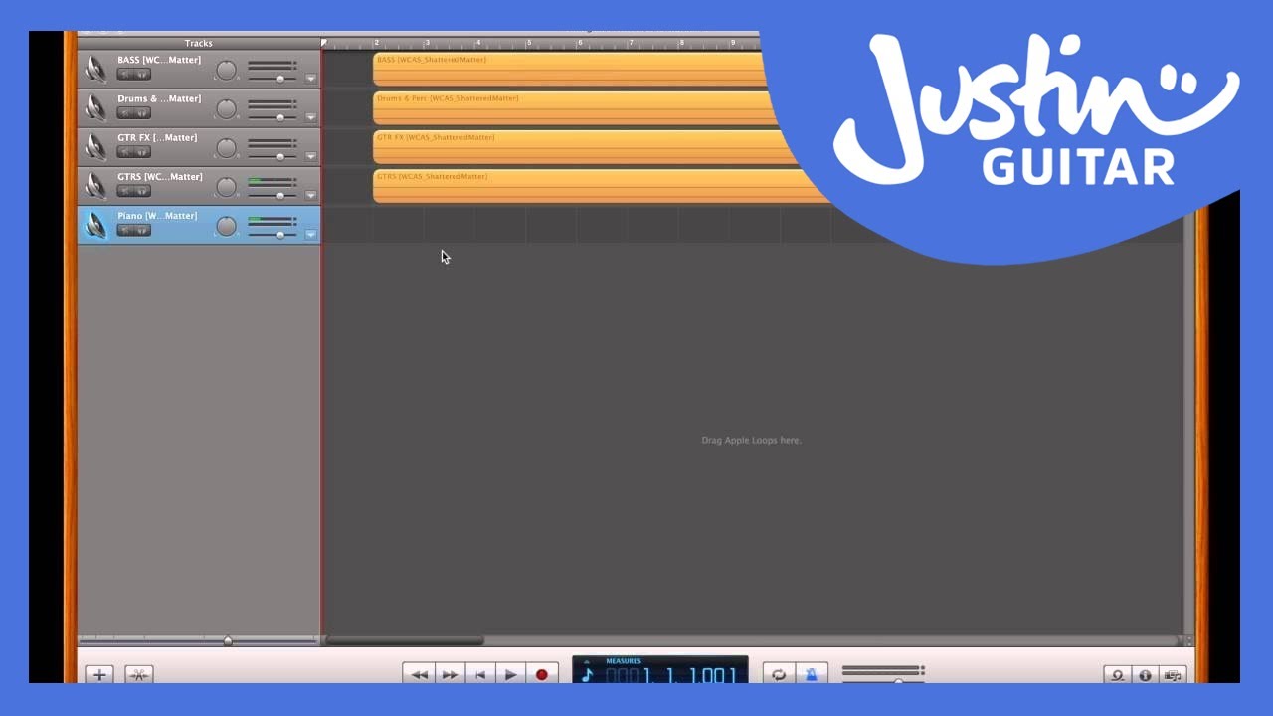Image resolution: width=1273 pixels, height=716 pixels.
Task: Expand automation arrow on GTR FX track
Action: 310,156
